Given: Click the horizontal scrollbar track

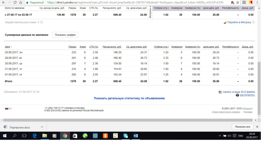Looking at the screenshot, I should pos(128,120).
